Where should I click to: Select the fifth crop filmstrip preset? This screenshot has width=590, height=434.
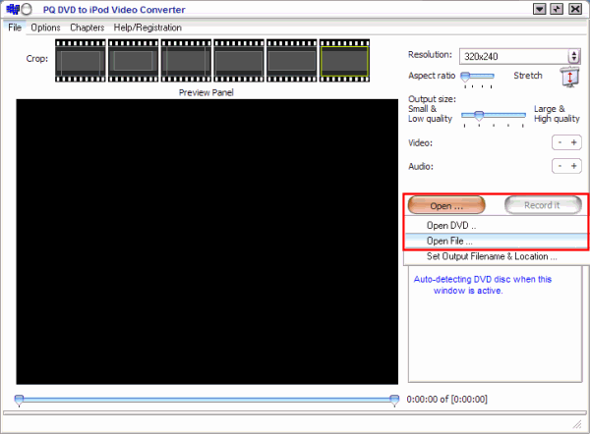pyautogui.click(x=292, y=61)
